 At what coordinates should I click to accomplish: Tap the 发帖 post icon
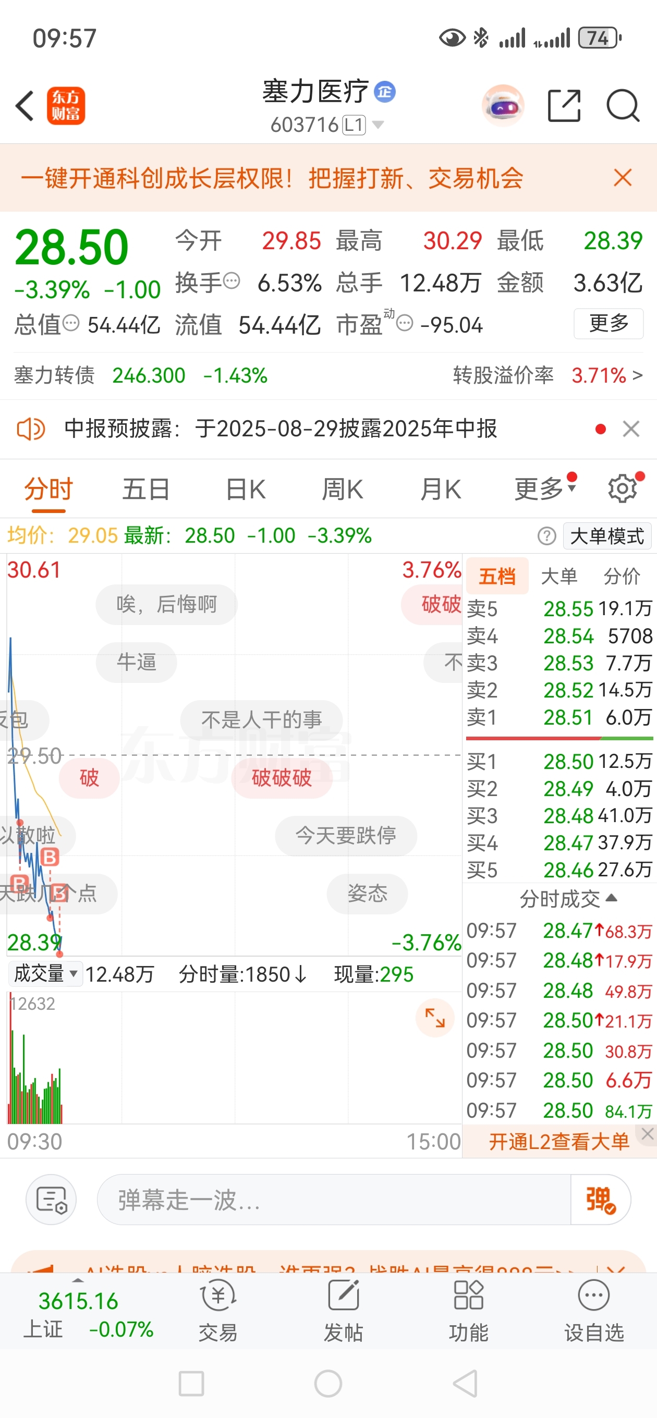pyautogui.click(x=343, y=1310)
